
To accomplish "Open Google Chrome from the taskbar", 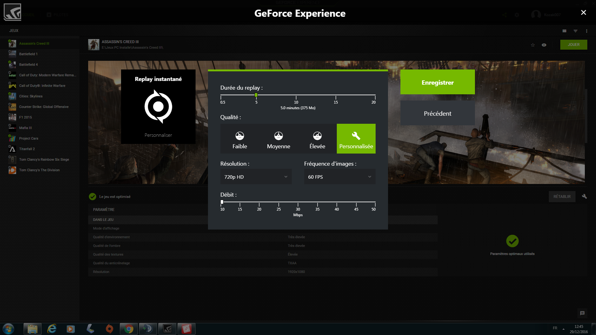I will point(129,329).
